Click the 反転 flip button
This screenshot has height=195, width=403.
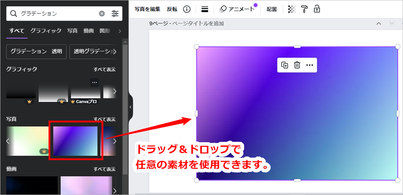172,9
